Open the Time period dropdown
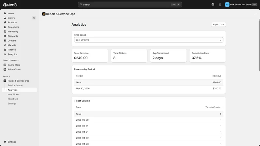The width and height of the screenshot is (260, 146). coord(149,40)
